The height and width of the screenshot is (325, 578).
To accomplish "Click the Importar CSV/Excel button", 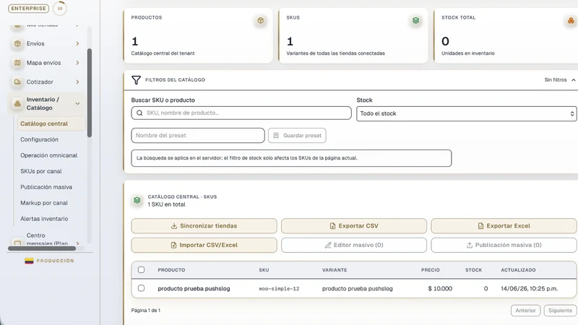I will click(204, 245).
